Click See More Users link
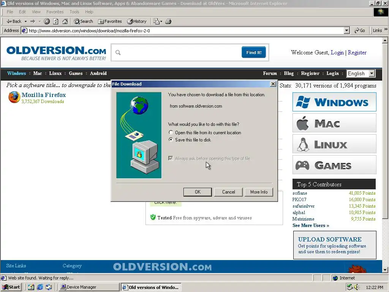 click(x=311, y=225)
